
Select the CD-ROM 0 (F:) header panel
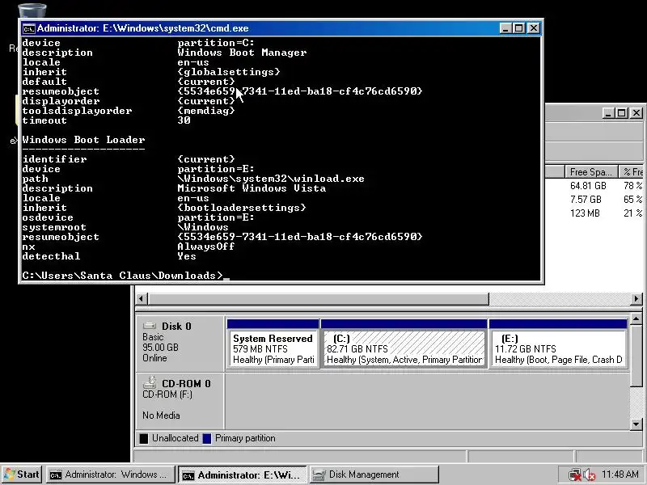[x=180, y=401]
